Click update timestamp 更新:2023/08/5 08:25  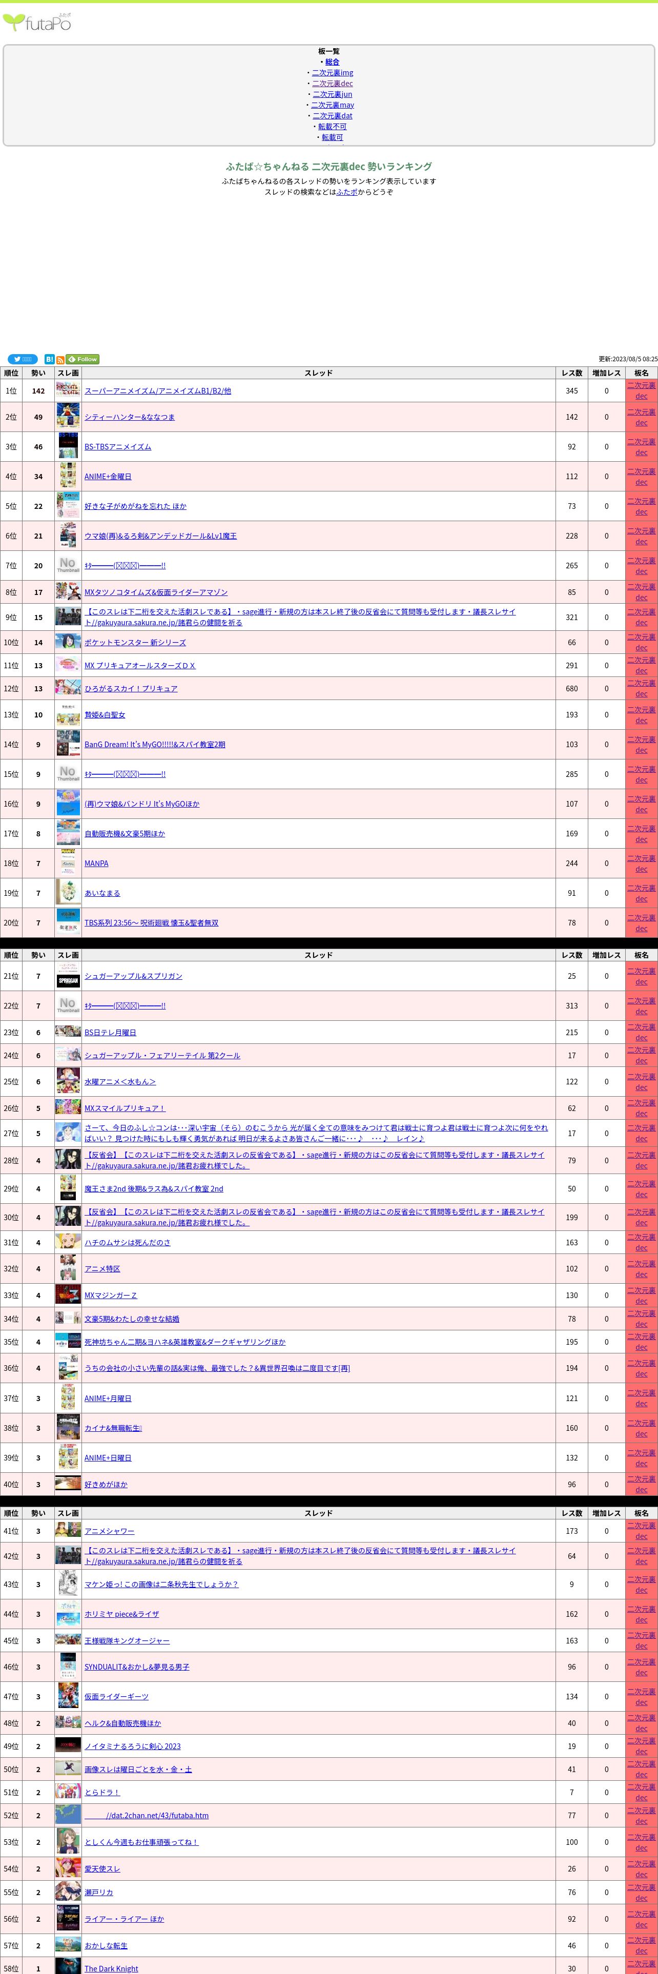point(628,359)
